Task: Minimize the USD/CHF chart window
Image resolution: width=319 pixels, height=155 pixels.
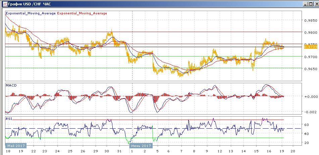Action: pyautogui.click(x=305, y=4)
